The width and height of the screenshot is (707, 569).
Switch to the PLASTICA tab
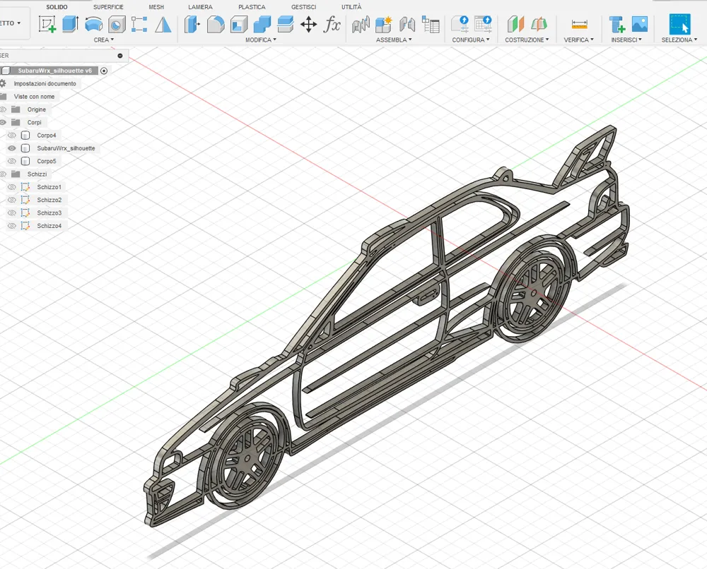tap(252, 7)
